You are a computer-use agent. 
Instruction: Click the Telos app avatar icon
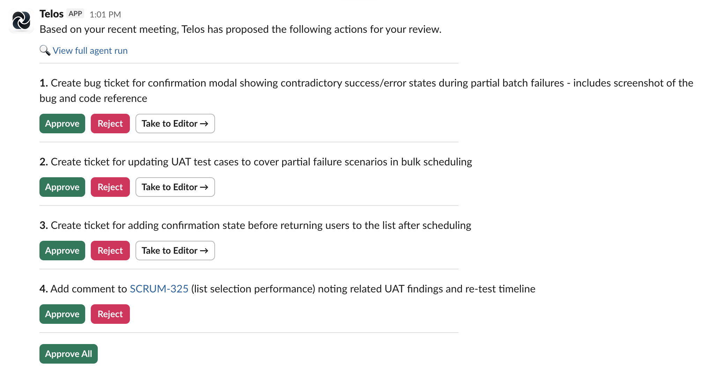point(21,20)
